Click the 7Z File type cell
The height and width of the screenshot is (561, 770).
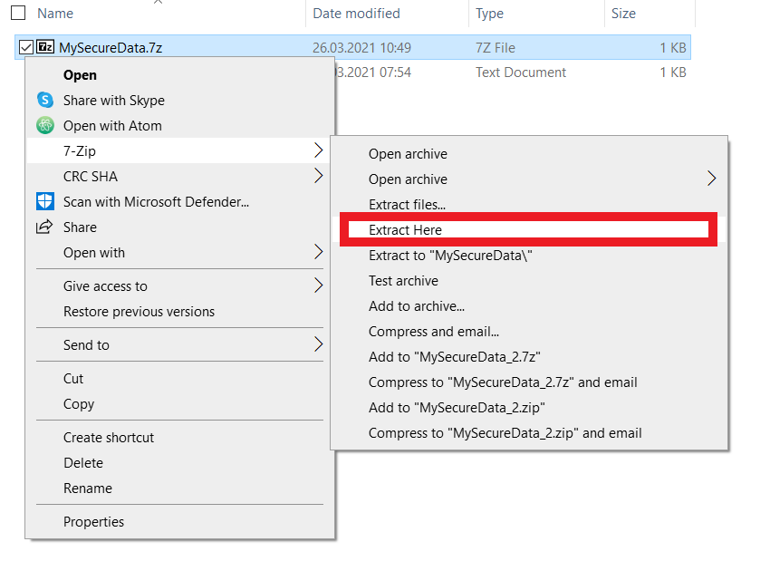(495, 48)
